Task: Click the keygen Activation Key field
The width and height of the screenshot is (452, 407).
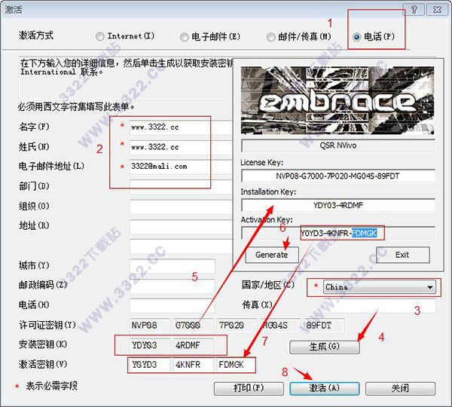Action: 338,234
